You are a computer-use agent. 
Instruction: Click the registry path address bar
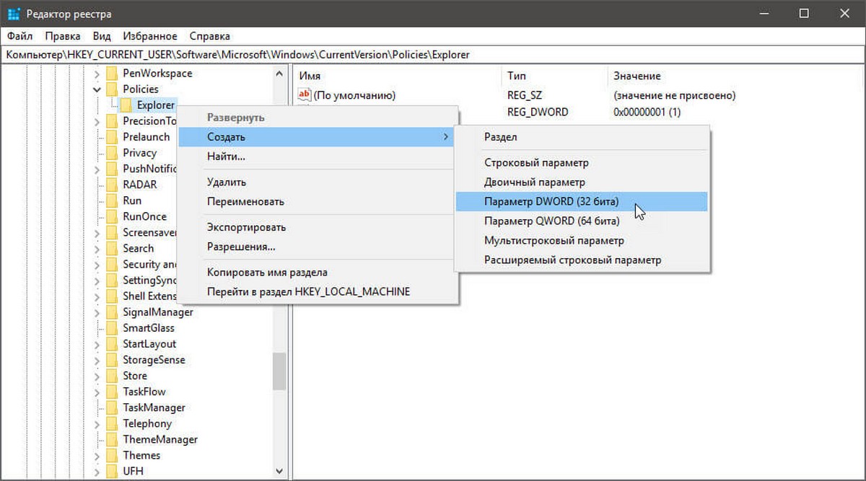[x=433, y=55]
